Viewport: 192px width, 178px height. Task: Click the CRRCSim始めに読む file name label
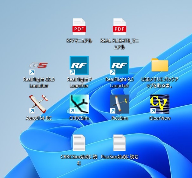point(79,160)
